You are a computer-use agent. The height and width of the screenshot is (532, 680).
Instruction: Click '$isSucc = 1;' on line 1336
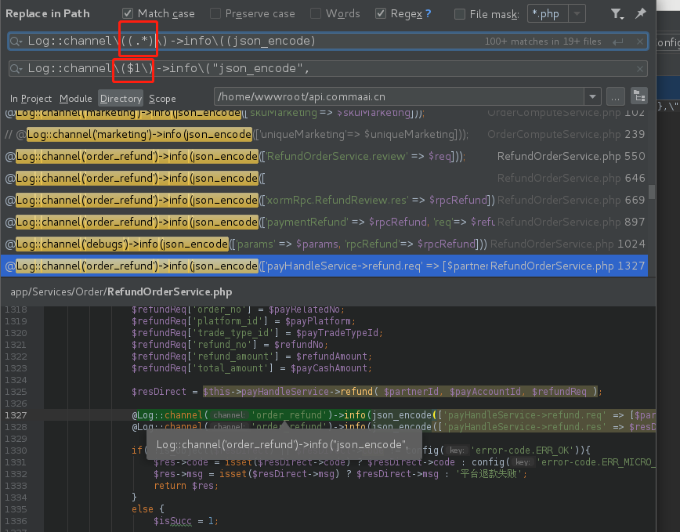[186, 521]
